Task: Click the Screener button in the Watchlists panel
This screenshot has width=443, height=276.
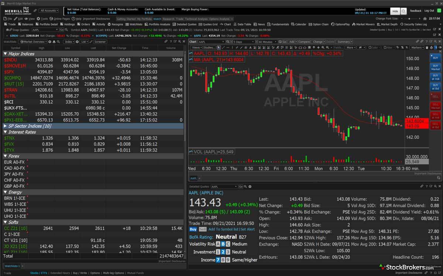Action: coord(100,42)
